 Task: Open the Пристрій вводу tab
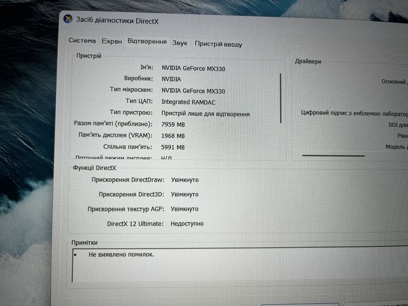tap(218, 44)
